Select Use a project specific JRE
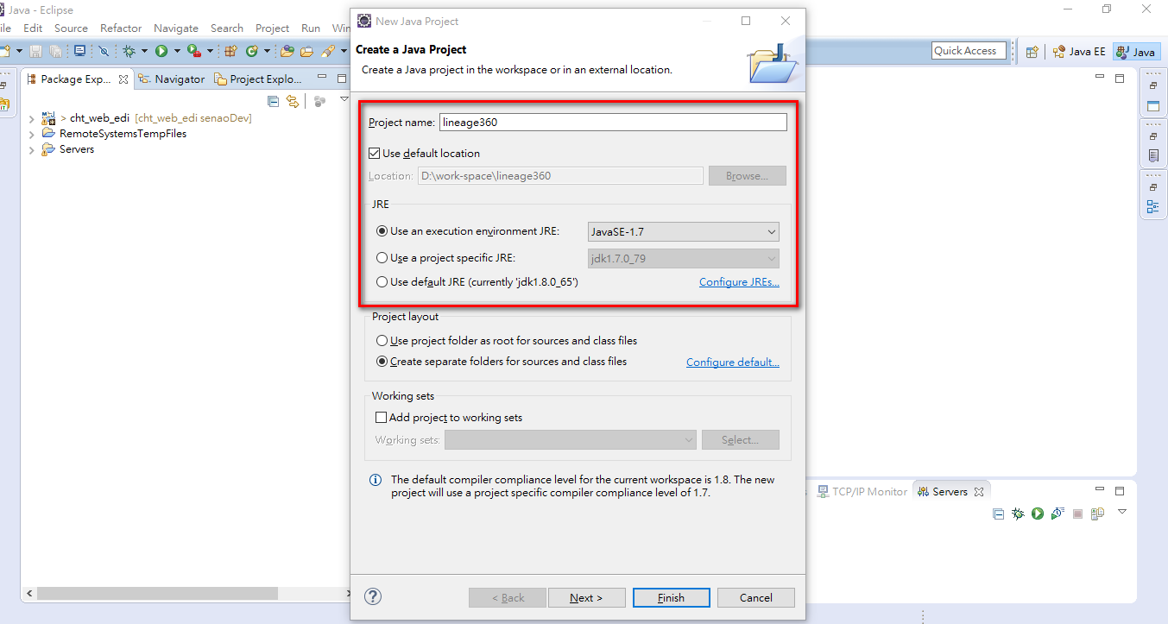This screenshot has height=624, width=1168. (x=382, y=258)
